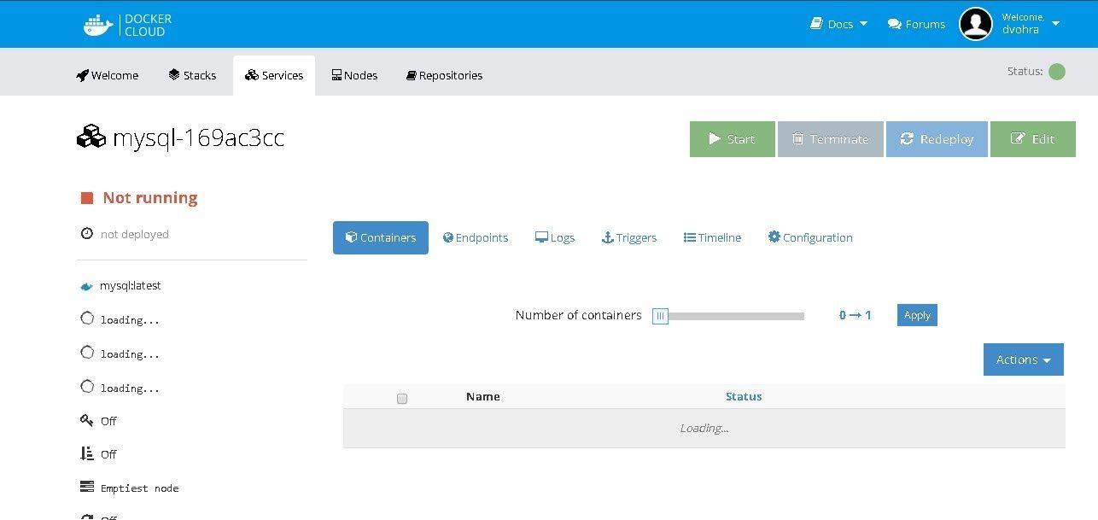Redeploy the service
Screen dimensions: 1098x520
point(937,139)
